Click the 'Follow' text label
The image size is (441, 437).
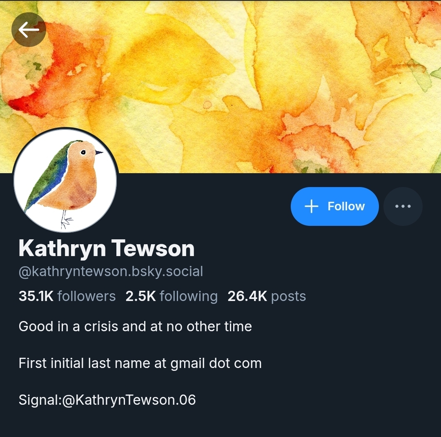coord(346,206)
